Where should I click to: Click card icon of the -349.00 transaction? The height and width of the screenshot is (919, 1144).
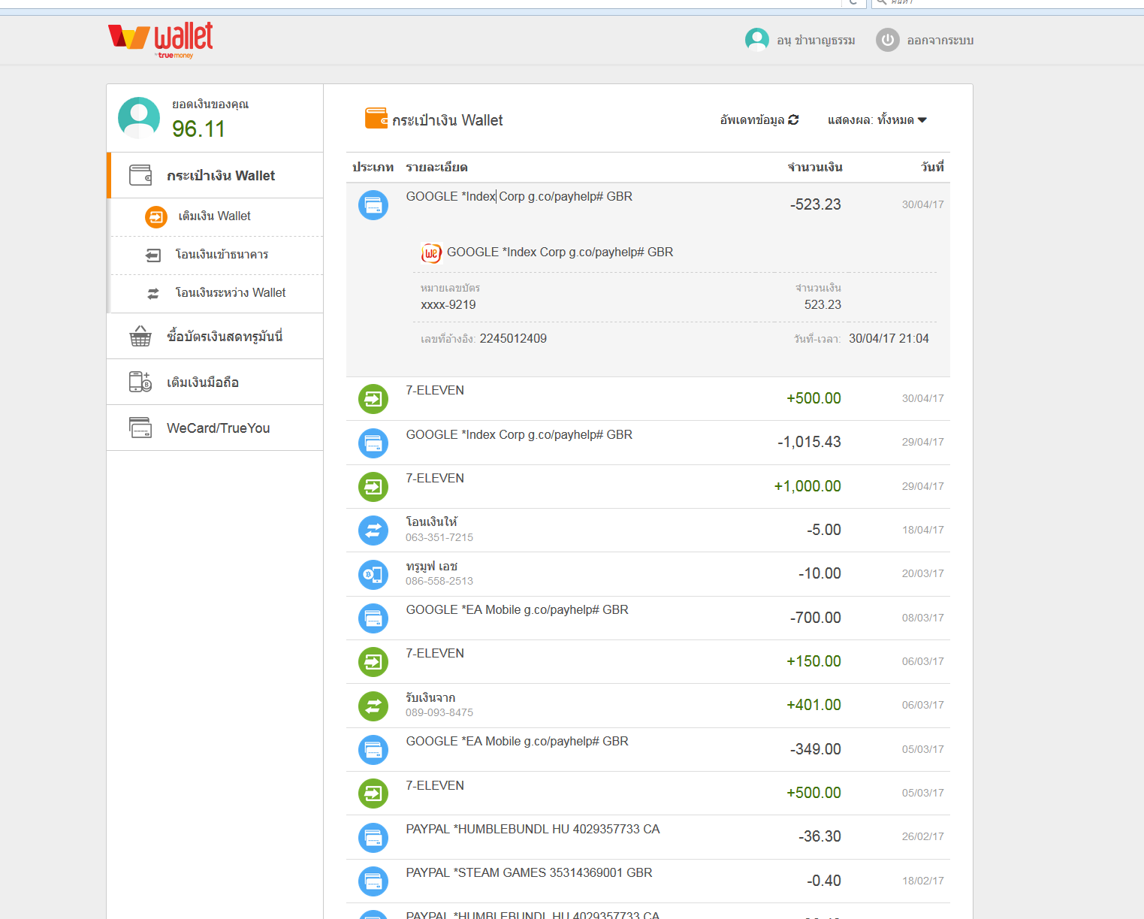coord(373,750)
